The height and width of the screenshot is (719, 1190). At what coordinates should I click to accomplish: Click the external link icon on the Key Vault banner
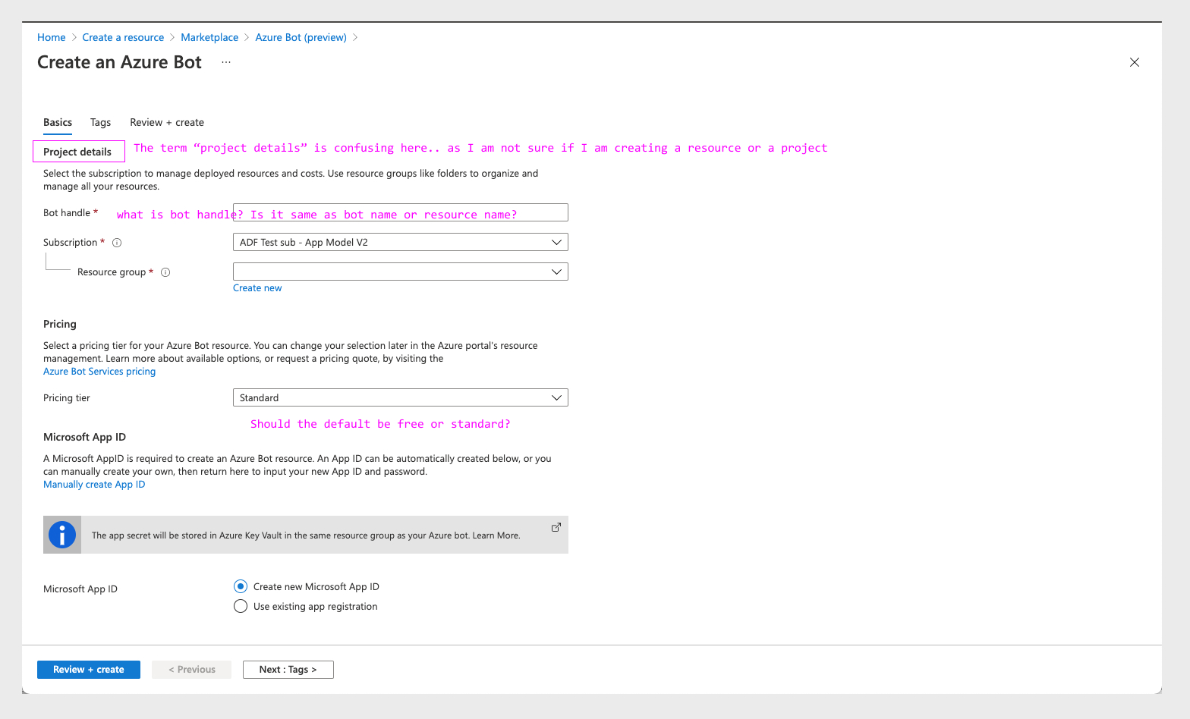556,526
